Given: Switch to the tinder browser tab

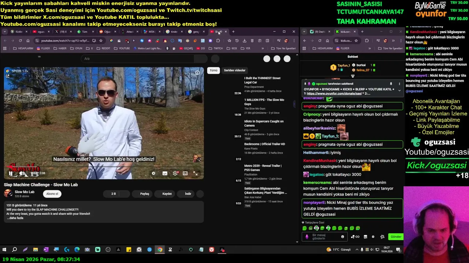Looking at the screenshot, I should click(173, 32).
